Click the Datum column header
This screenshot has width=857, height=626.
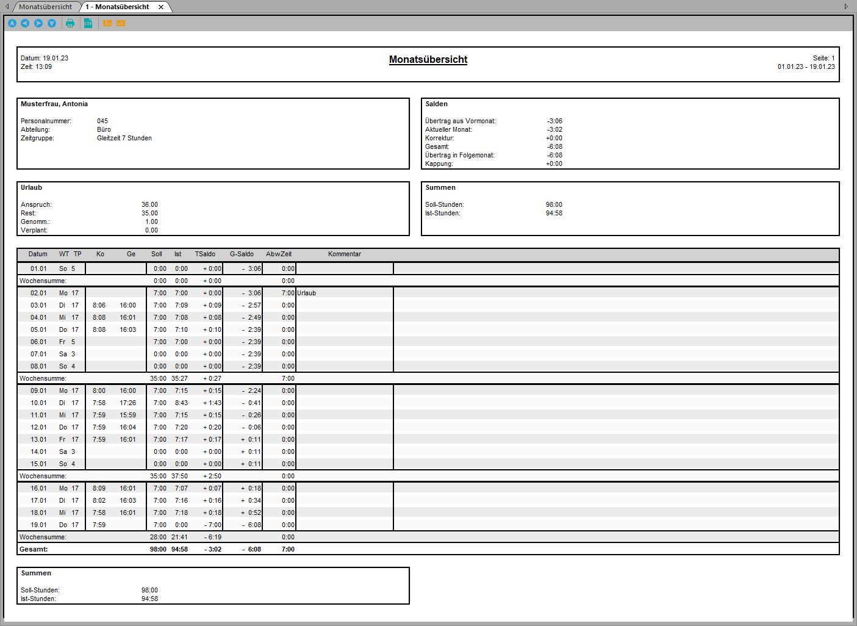(38, 254)
